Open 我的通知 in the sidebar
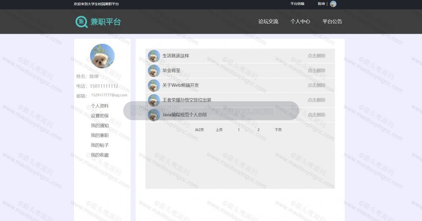The width and height of the screenshot is (422, 221). coord(100,126)
